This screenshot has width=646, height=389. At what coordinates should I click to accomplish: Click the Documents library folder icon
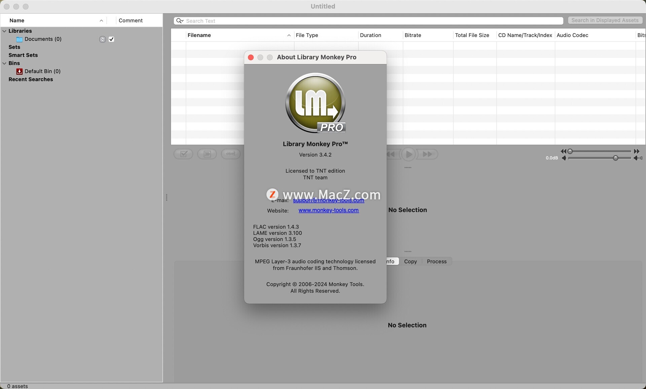pyautogui.click(x=20, y=39)
